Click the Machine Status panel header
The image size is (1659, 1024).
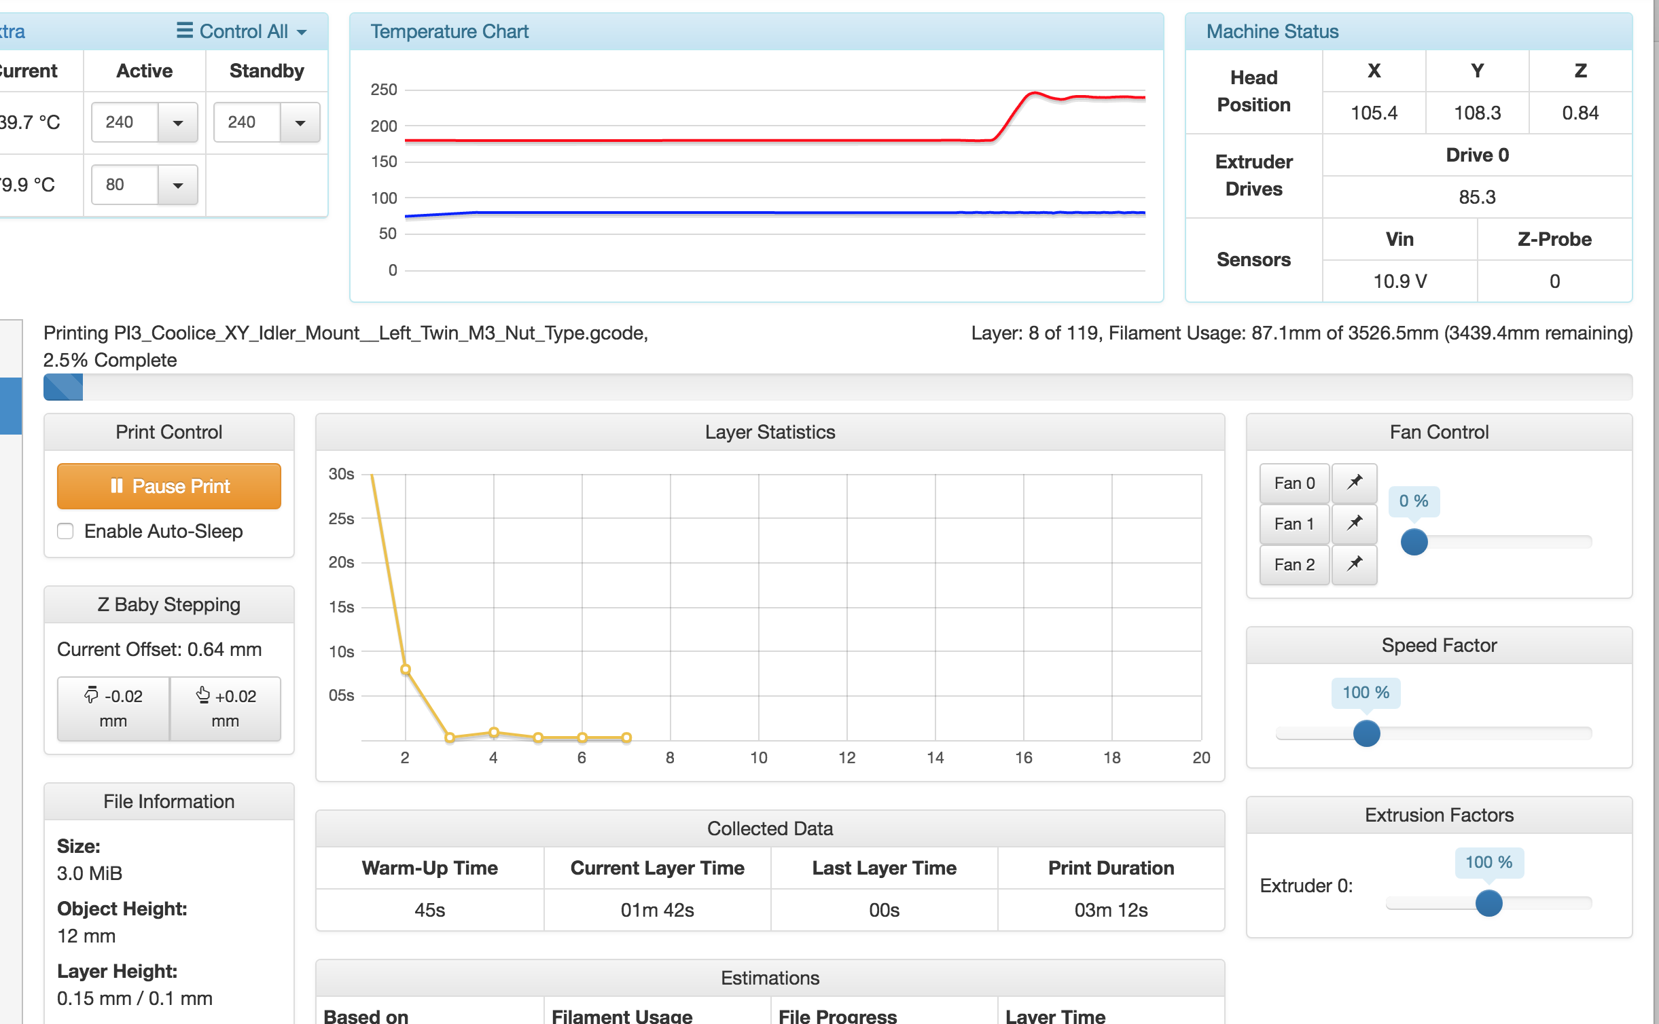[1272, 31]
